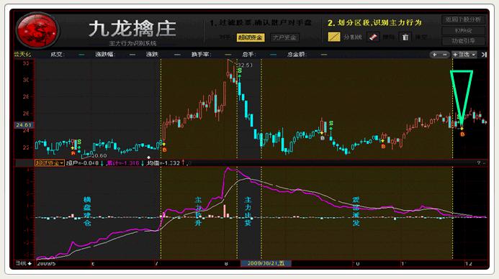Open the 功能引导 guide button

tap(464, 41)
